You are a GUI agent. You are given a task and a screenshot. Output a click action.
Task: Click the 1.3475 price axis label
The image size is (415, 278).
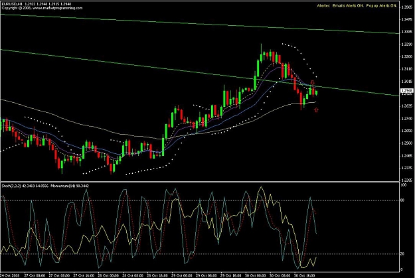point(407,19)
